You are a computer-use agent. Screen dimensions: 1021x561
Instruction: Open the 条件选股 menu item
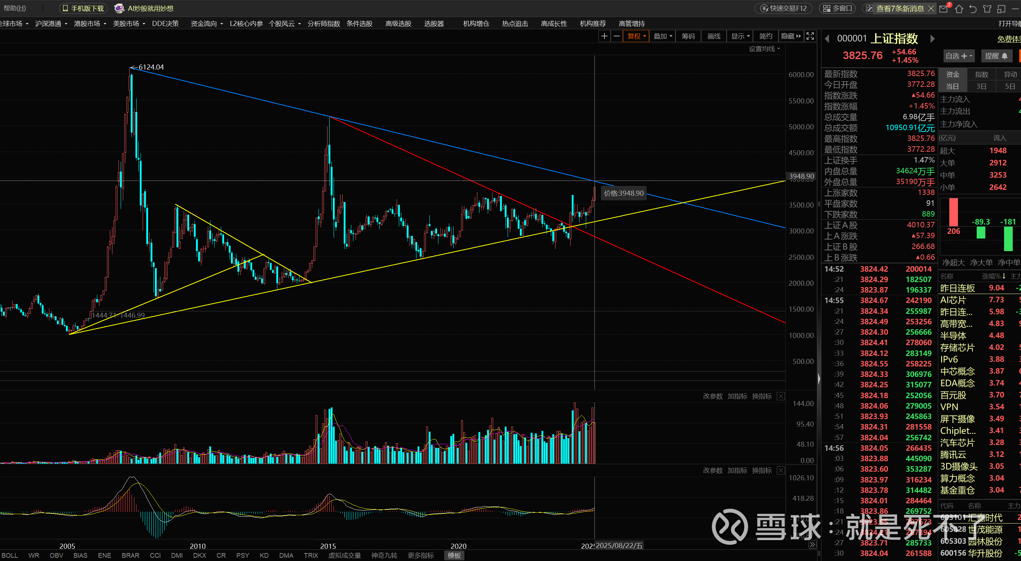pyautogui.click(x=360, y=24)
